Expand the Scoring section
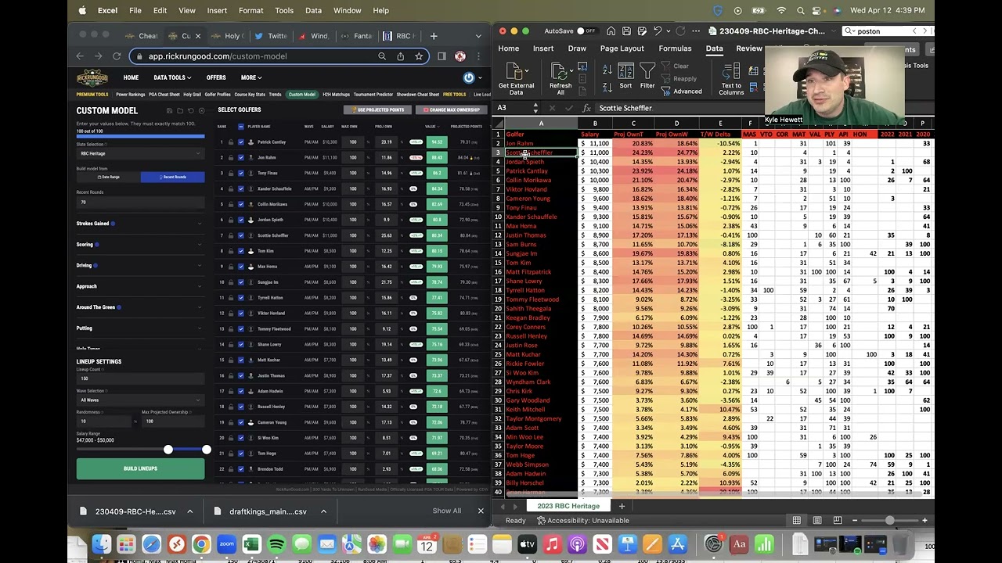The image size is (1002, 563). (140, 245)
